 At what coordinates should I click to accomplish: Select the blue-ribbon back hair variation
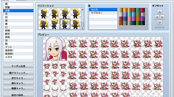coord(65,24)
